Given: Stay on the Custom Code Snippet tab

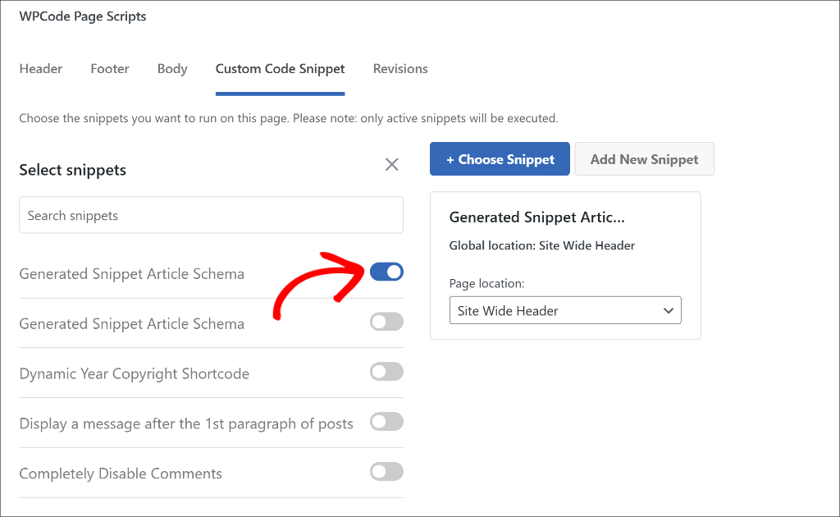Looking at the screenshot, I should coord(280,69).
